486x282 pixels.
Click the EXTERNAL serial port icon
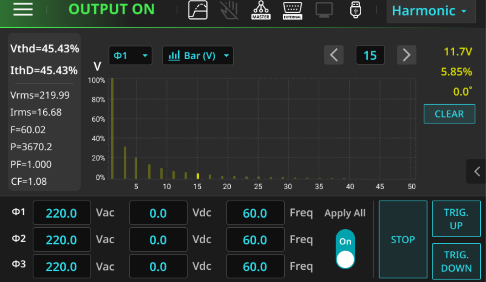point(292,10)
